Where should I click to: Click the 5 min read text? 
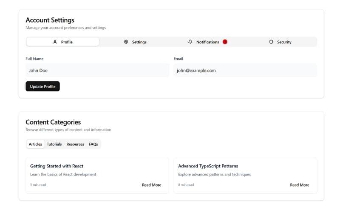coord(38,185)
